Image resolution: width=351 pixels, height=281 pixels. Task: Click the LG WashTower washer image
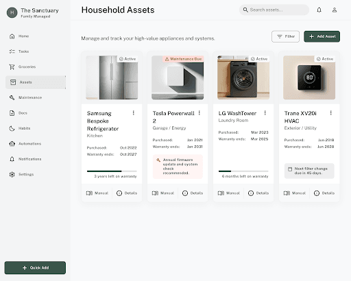(x=243, y=77)
